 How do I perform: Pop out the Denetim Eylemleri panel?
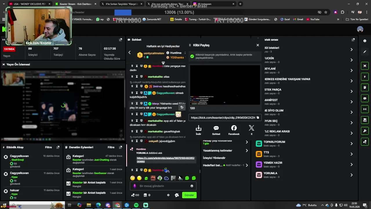point(121,147)
